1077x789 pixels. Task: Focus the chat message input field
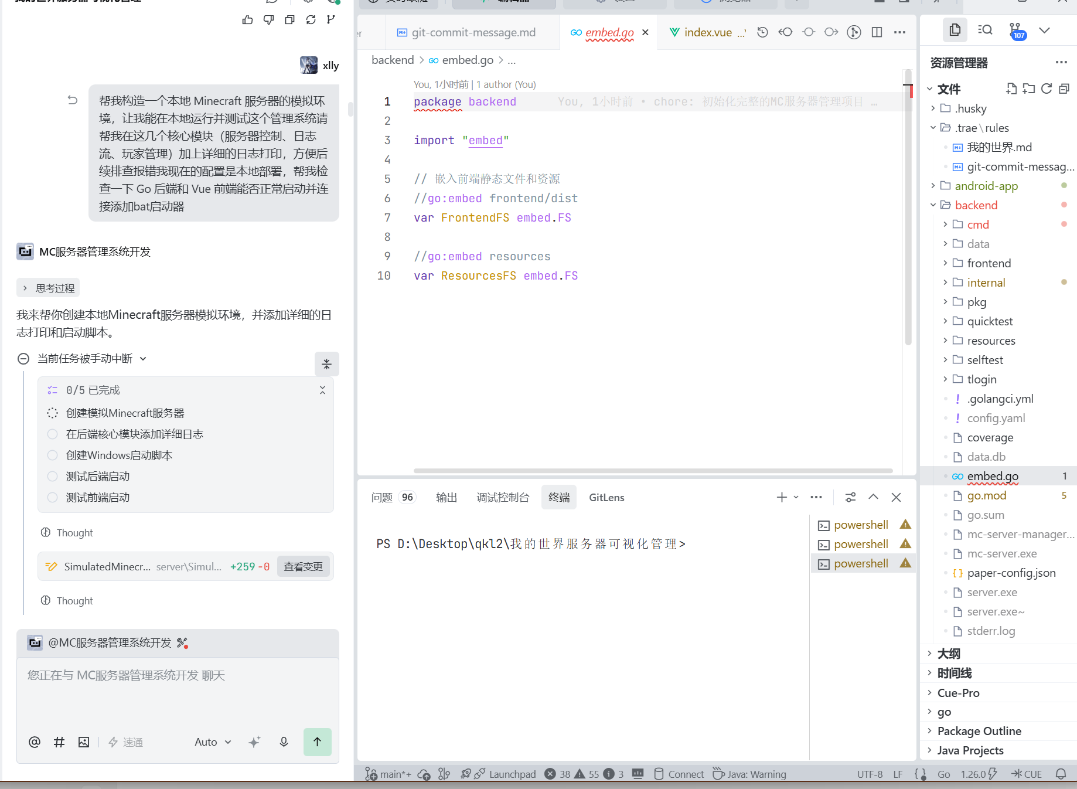[x=178, y=691]
